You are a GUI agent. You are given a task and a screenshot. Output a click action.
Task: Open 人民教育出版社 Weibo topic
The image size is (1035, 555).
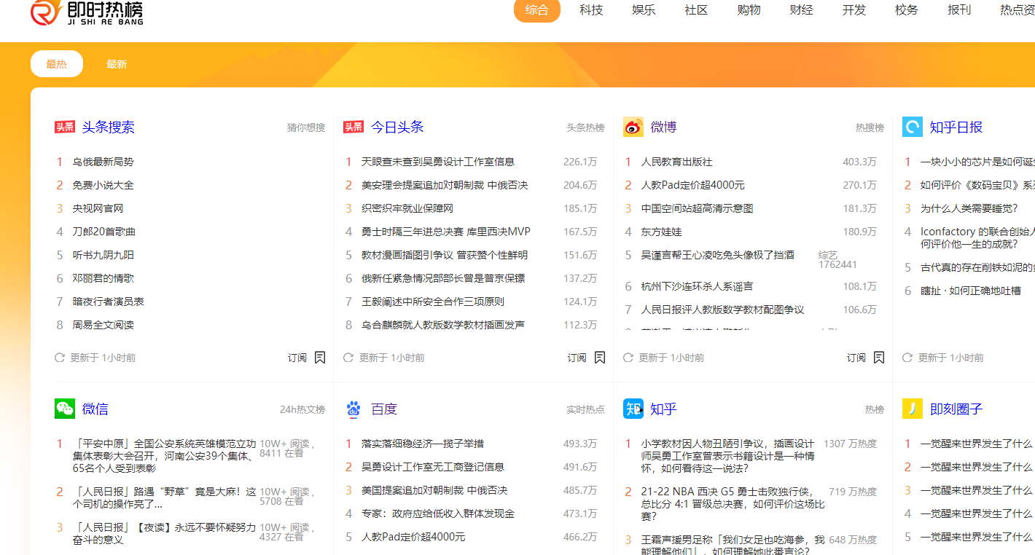pos(677,162)
